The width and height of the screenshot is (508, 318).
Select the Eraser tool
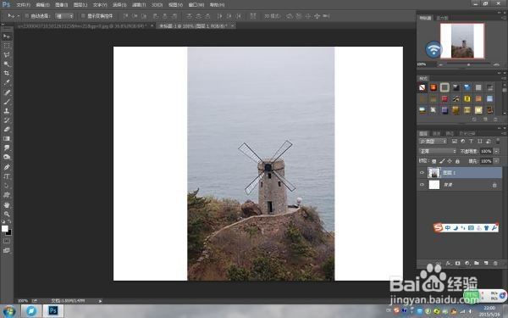pos(7,129)
